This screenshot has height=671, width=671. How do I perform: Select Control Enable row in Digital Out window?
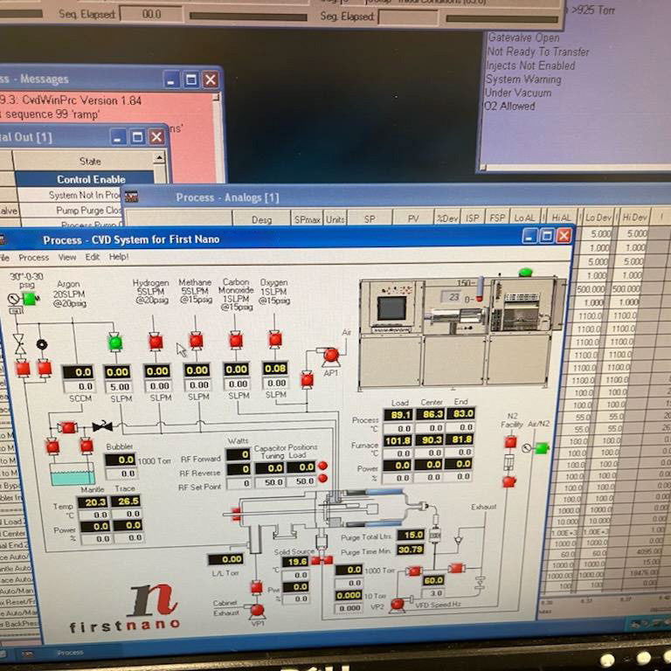pyautogui.click(x=85, y=179)
